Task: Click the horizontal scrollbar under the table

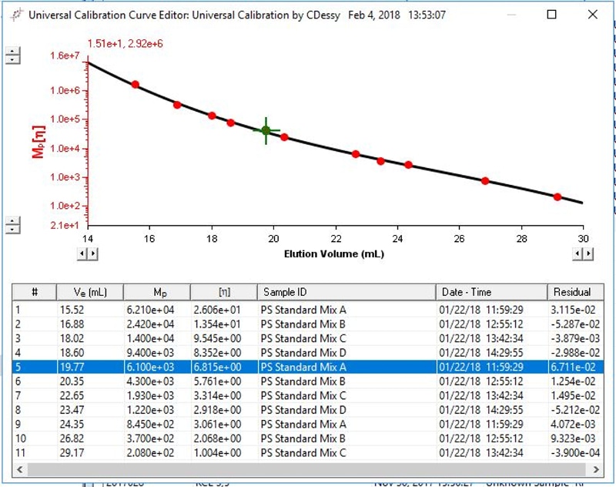Action: pos(308,469)
